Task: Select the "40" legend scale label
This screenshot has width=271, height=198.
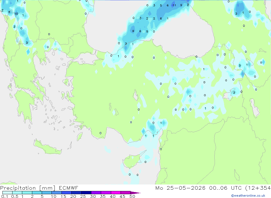Action: tap(112, 196)
